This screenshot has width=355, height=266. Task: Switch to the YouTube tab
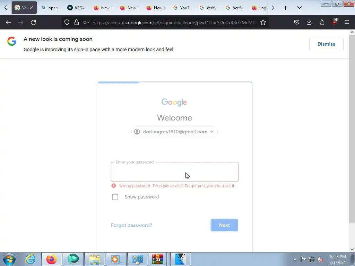pos(182,8)
